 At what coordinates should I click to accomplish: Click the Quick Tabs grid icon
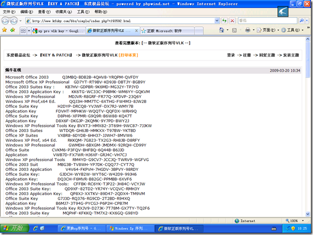pyautogui.click(x=23, y=31)
